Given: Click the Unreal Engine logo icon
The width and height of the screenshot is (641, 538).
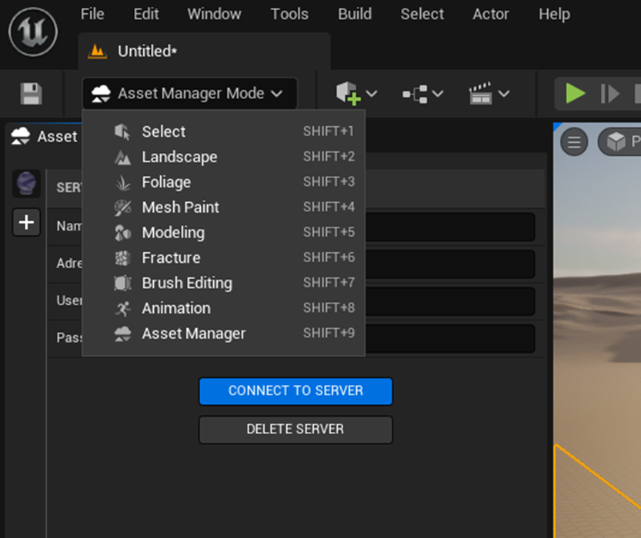Looking at the screenshot, I should (x=33, y=34).
